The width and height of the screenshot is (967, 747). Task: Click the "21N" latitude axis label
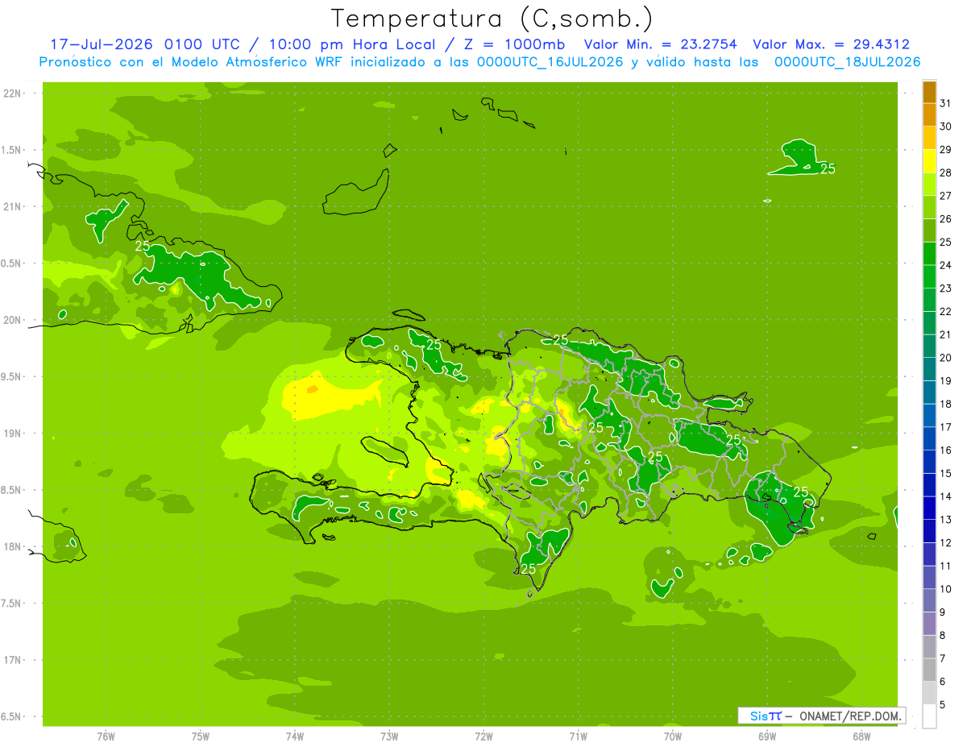coord(14,207)
